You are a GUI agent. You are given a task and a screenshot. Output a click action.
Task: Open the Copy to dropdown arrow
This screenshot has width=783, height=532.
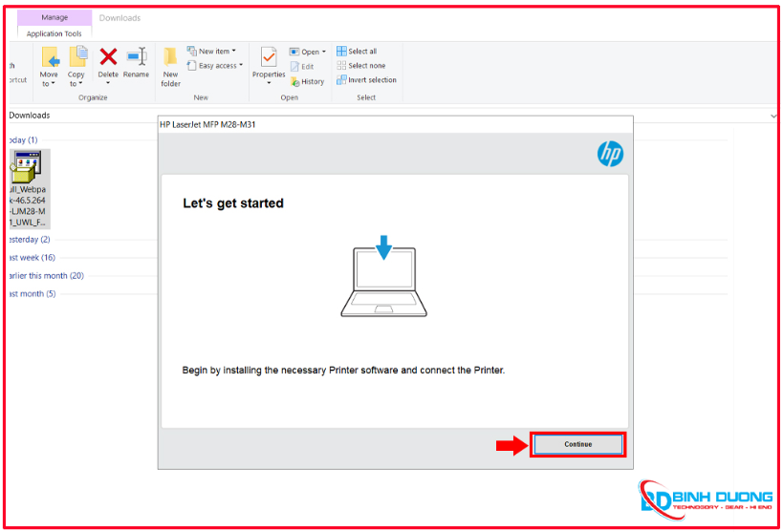[x=80, y=83]
